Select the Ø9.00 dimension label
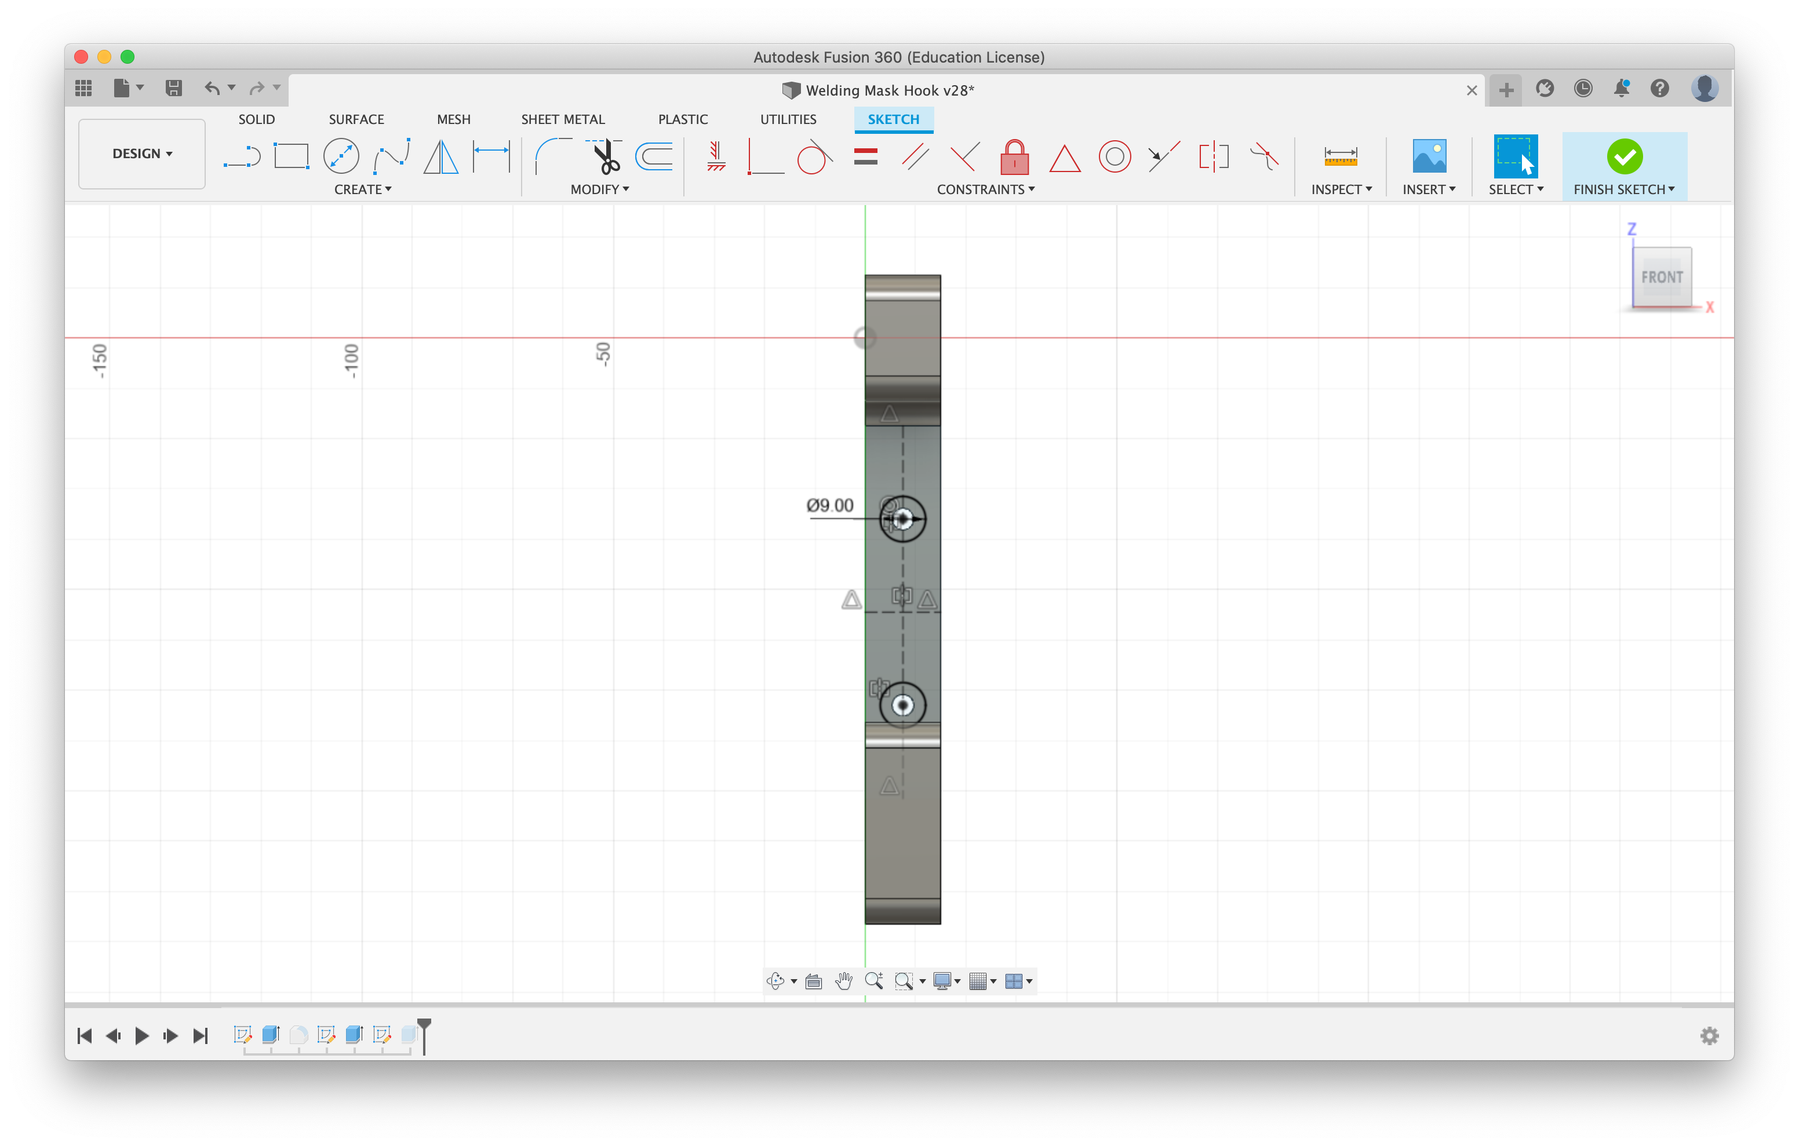The height and width of the screenshot is (1146, 1799). coord(829,504)
